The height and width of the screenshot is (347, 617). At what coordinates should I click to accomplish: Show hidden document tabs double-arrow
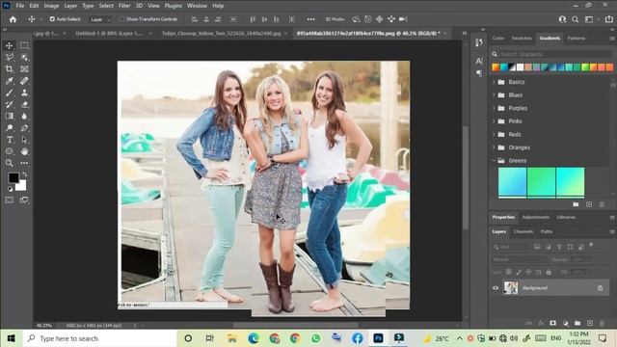click(x=465, y=33)
